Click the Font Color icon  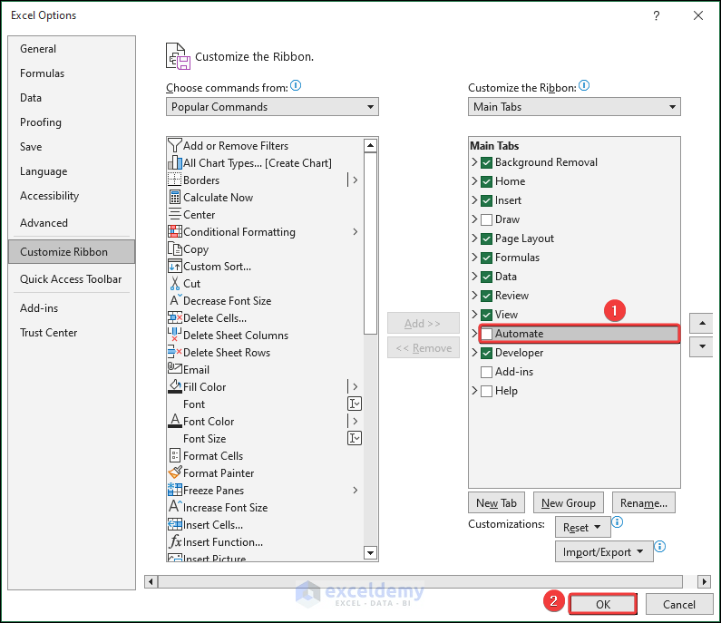[175, 421]
